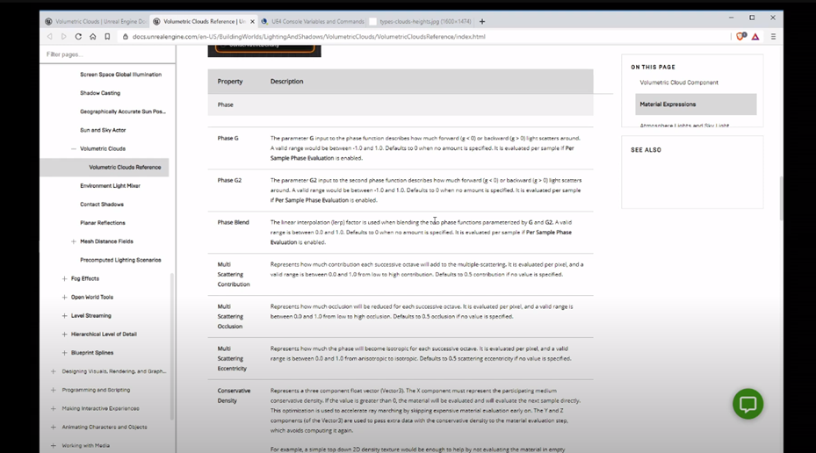
Task: Open Precomputed Lighting Scenarios page
Action: pyautogui.click(x=120, y=260)
